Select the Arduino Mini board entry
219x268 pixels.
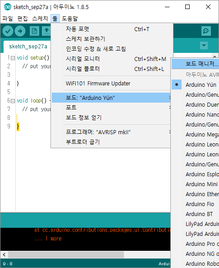(x=195, y=184)
